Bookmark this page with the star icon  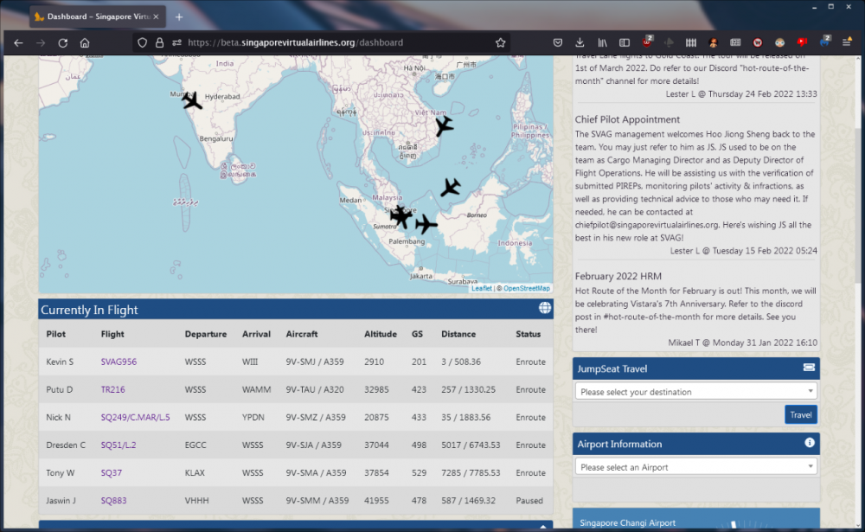(x=500, y=42)
